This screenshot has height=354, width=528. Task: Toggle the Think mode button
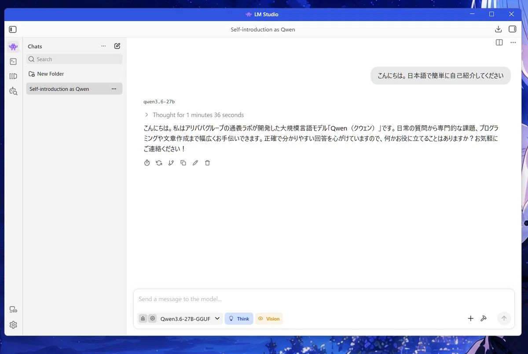(x=239, y=319)
